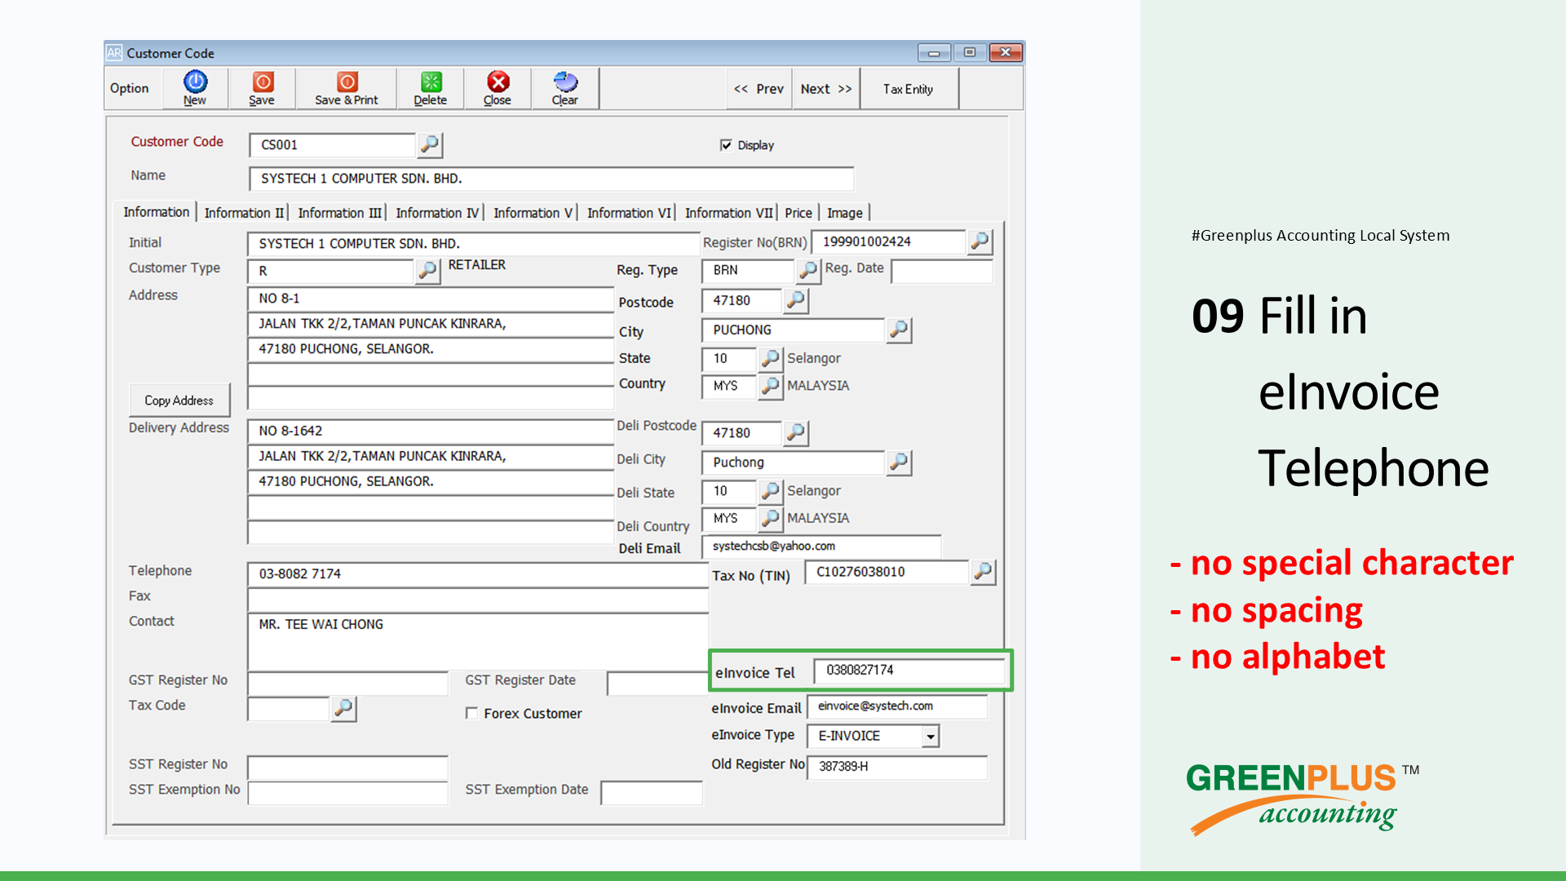Image resolution: width=1566 pixels, height=881 pixels.
Task: Click the Tax No (TIN) field C10276038010
Action: point(887,573)
